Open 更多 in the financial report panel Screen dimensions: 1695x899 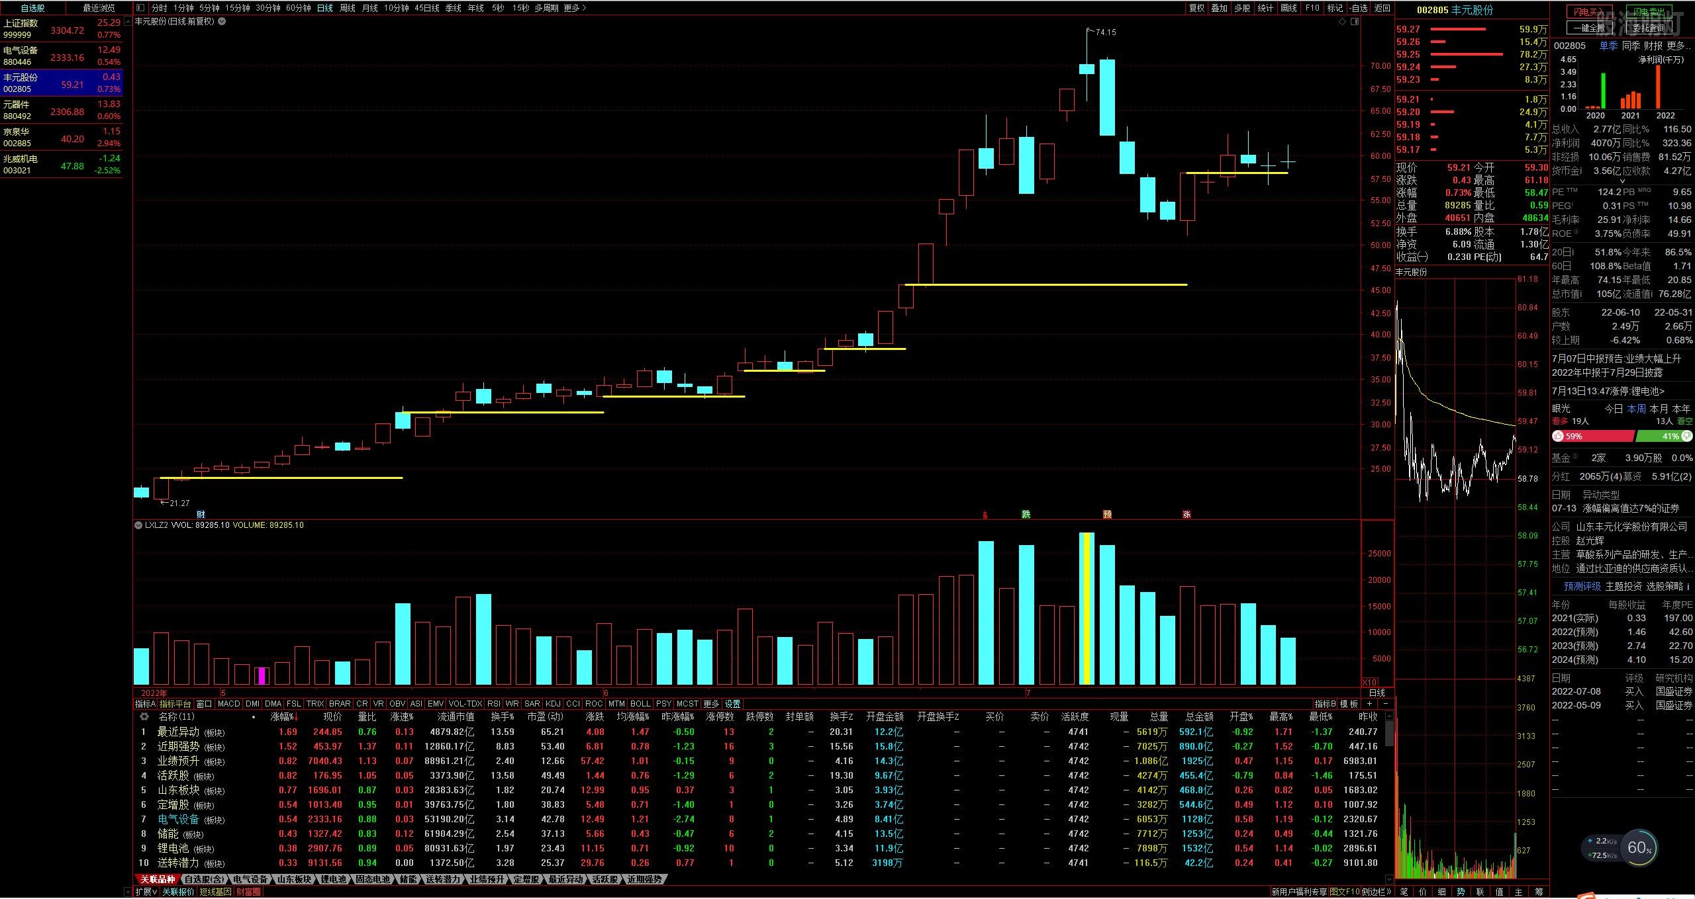click(x=1678, y=46)
